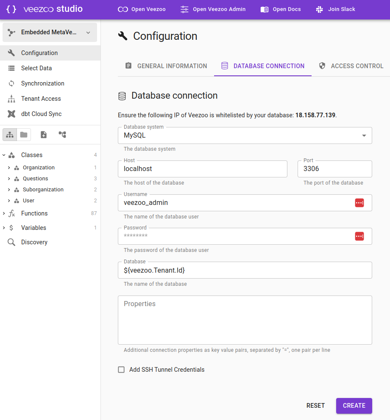Expand the User class node

tap(9, 201)
